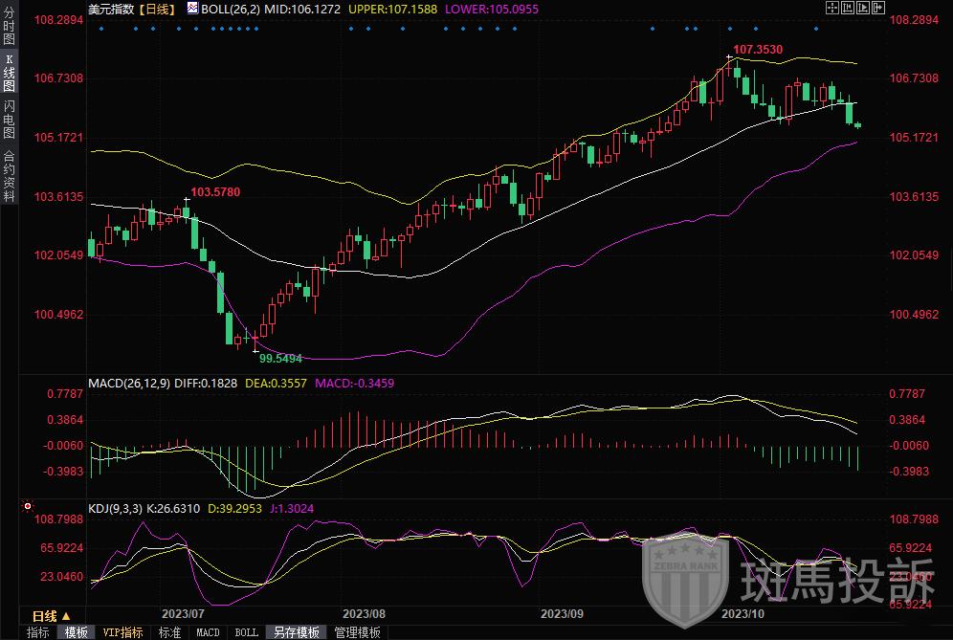Click the third chart tool icon at top right
The image size is (953, 640).
pos(863,8)
